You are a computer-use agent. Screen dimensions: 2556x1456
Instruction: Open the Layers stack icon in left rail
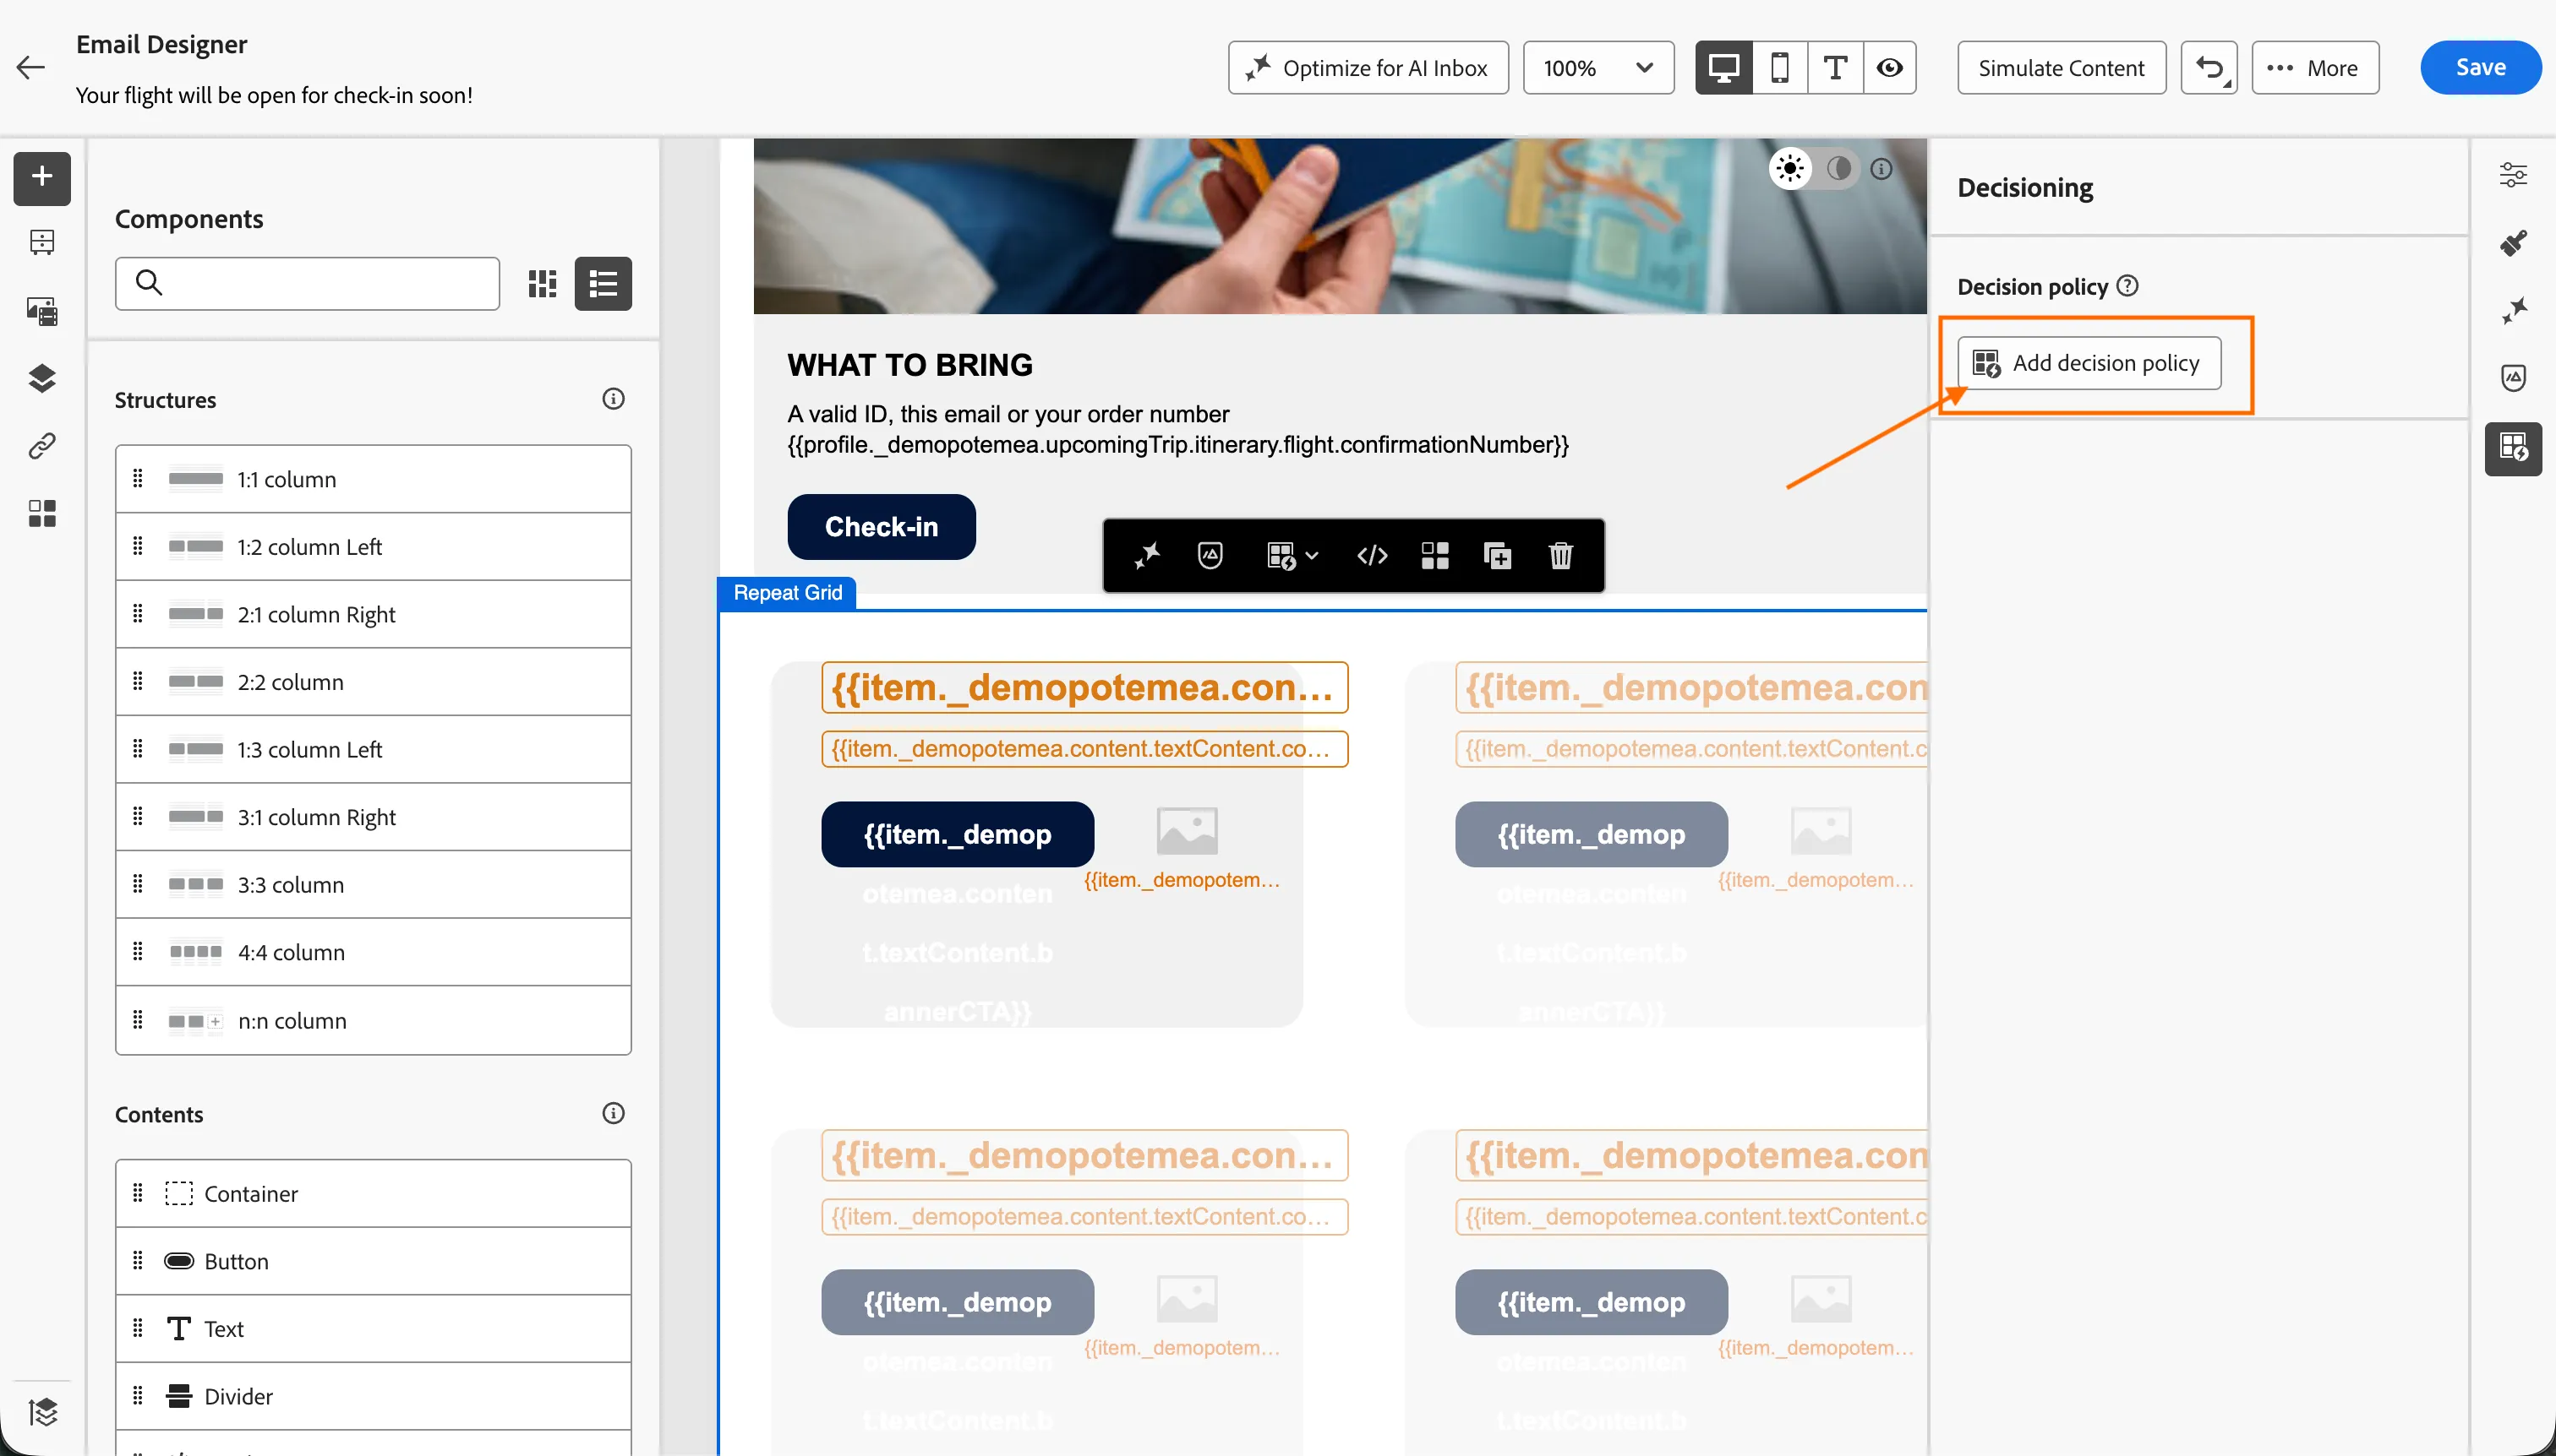point(42,378)
